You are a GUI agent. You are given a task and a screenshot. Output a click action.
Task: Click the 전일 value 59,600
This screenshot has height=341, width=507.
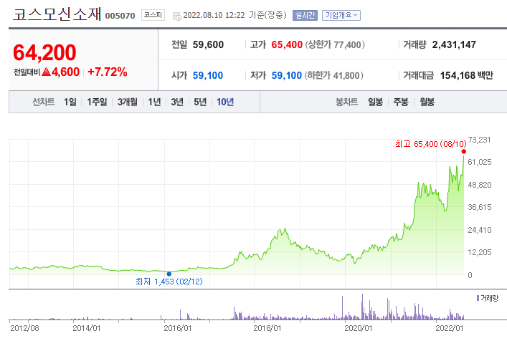pos(208,44)
